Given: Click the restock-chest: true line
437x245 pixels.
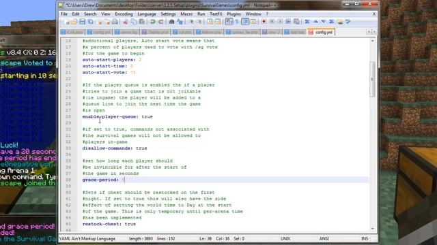Looking at the screenshot, I should (109, 224).
